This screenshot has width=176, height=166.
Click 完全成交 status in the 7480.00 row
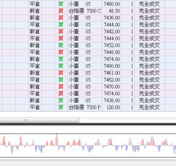pos(149,66)
